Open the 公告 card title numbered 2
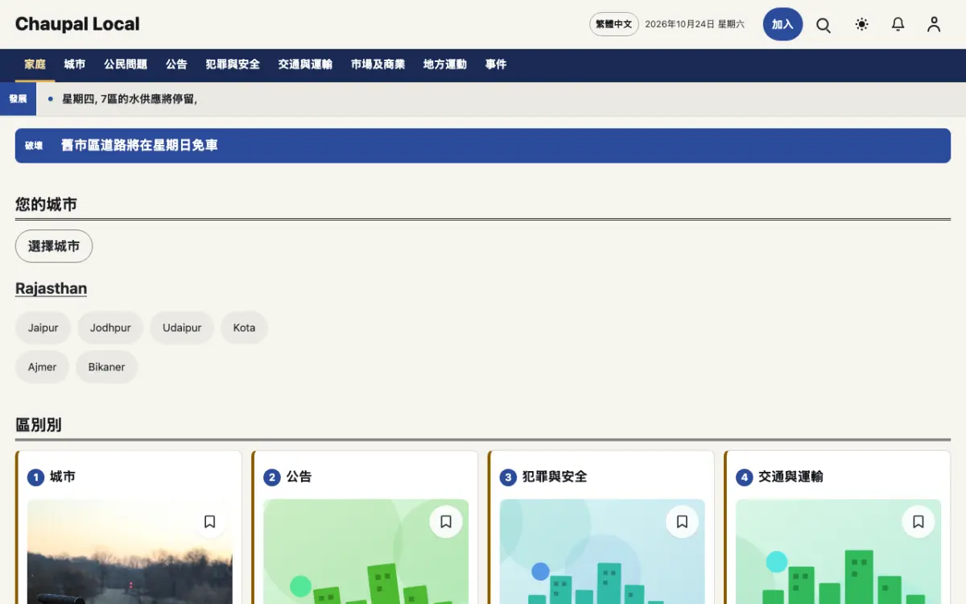Viewport: 966px width, 604px height. coord(299,477)
